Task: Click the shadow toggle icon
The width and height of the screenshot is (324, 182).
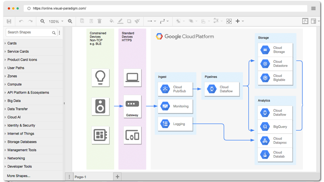Action: tap(129, 21)
